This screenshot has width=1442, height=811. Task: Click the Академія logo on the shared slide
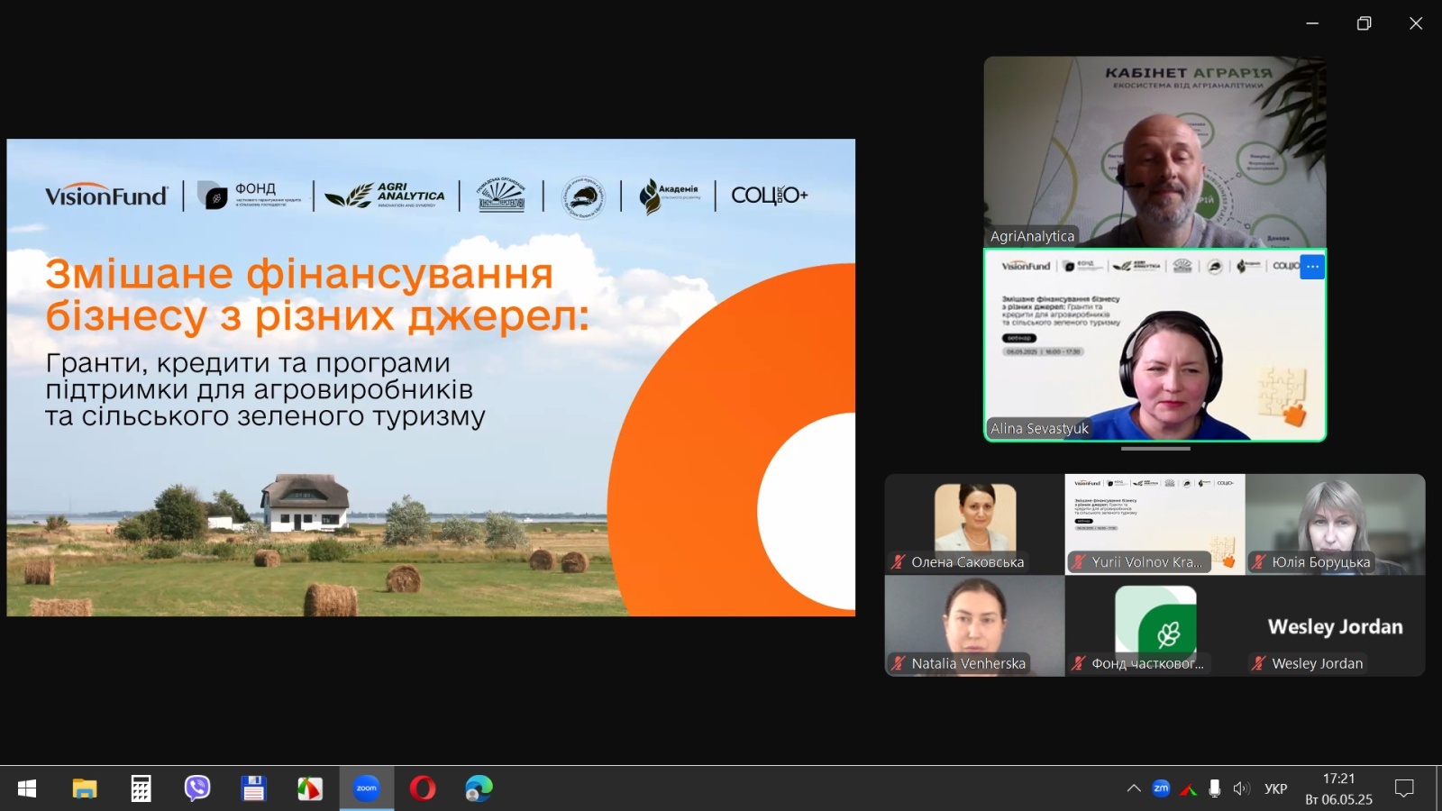point(669,196)
